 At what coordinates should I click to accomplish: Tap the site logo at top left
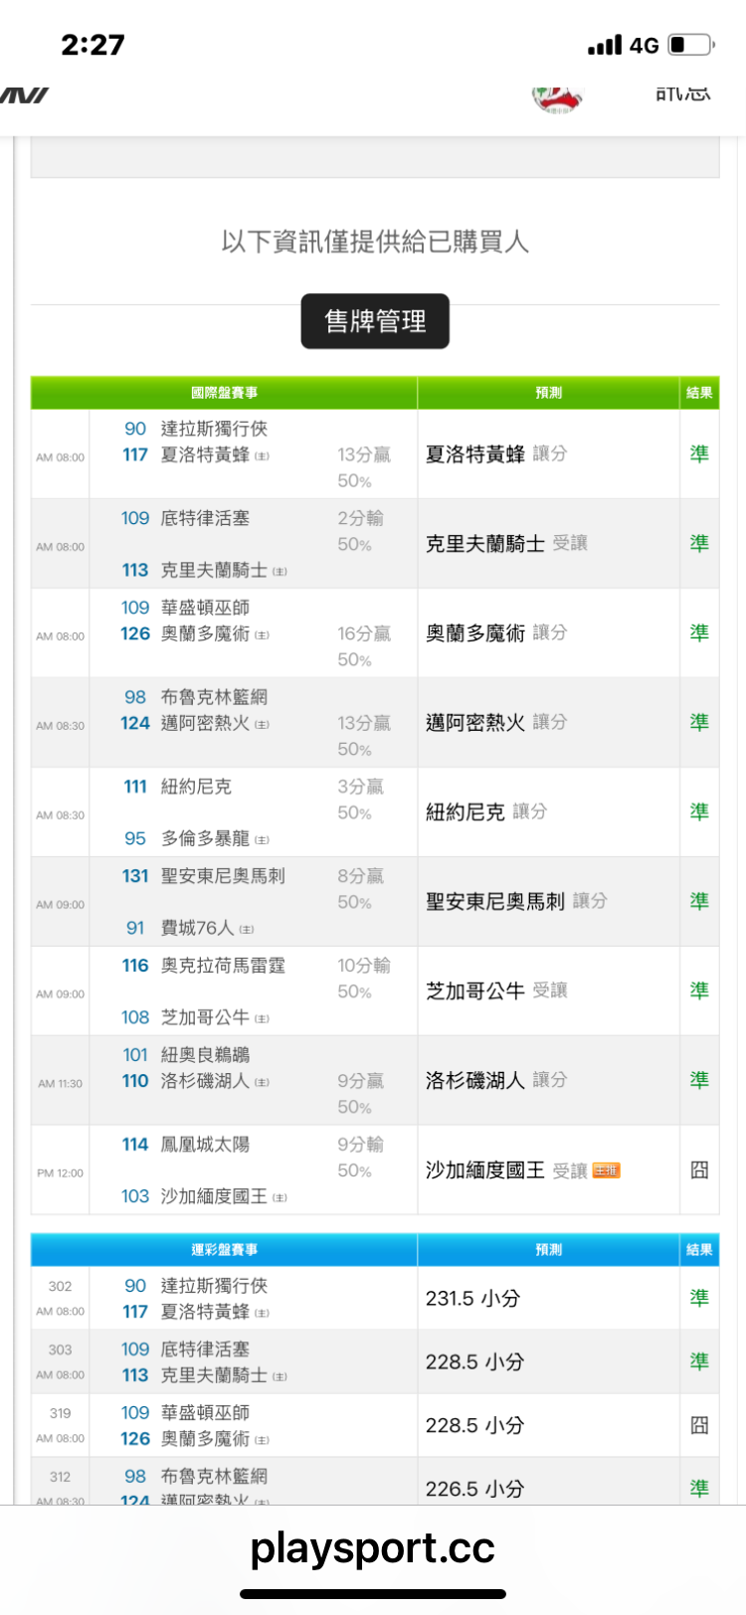pyautogui.click(x=24, y=95)
